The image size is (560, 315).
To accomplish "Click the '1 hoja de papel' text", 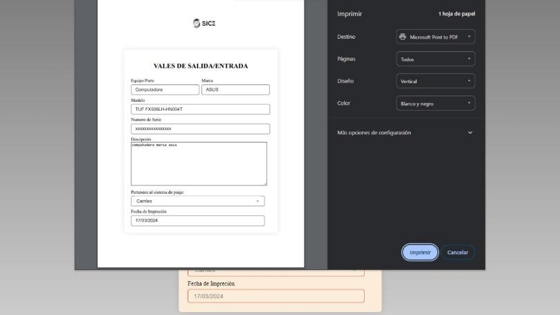I will (457, 14).
